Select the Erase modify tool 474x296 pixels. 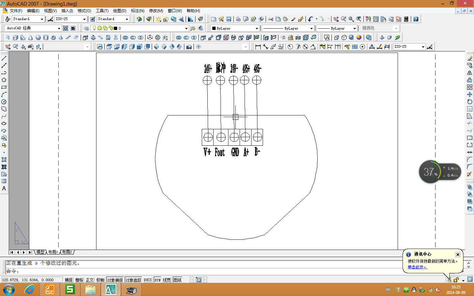tap(470, 58)
